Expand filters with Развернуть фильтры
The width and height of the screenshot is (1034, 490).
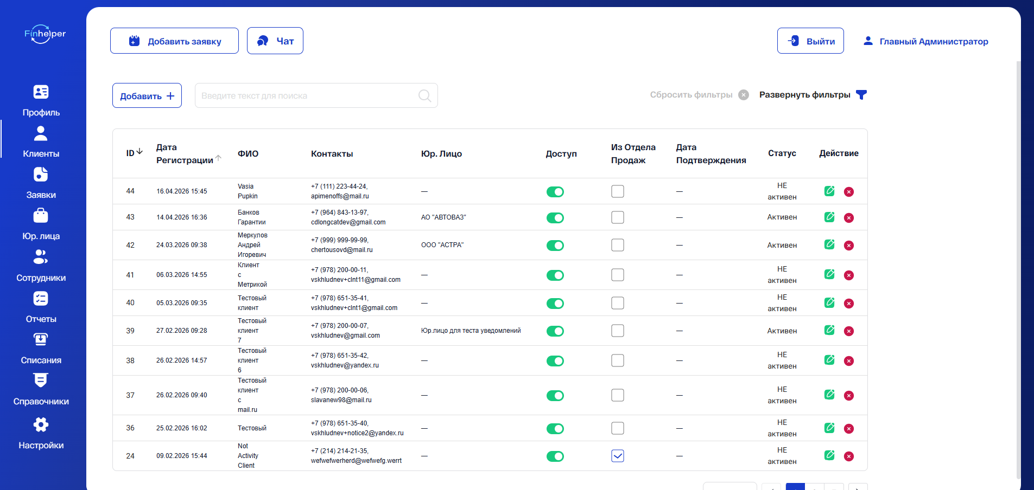(x=813, y=95)
